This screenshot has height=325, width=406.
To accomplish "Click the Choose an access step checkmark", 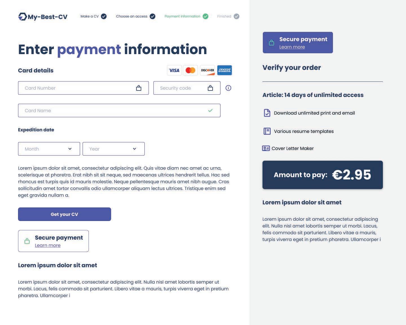I will click(x=153, y=16).
